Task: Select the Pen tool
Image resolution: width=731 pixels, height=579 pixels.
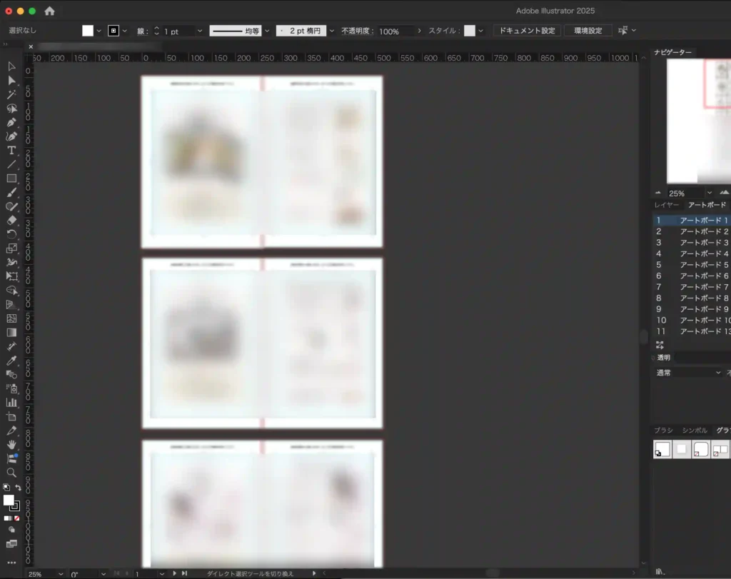Action: click(x=11, y=123)
